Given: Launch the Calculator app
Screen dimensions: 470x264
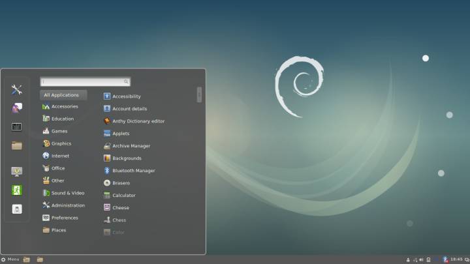Looking at the screenshot, I should [119, 195].
